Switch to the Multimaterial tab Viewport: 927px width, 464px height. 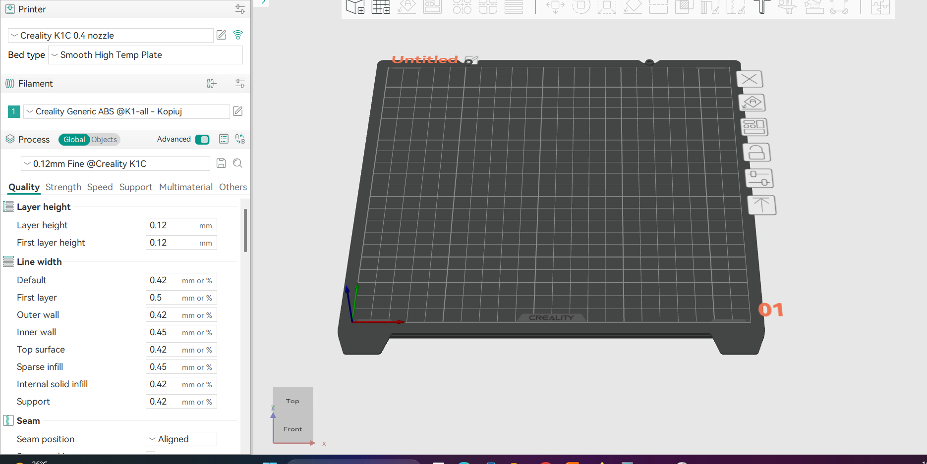[x=186, y=187]
